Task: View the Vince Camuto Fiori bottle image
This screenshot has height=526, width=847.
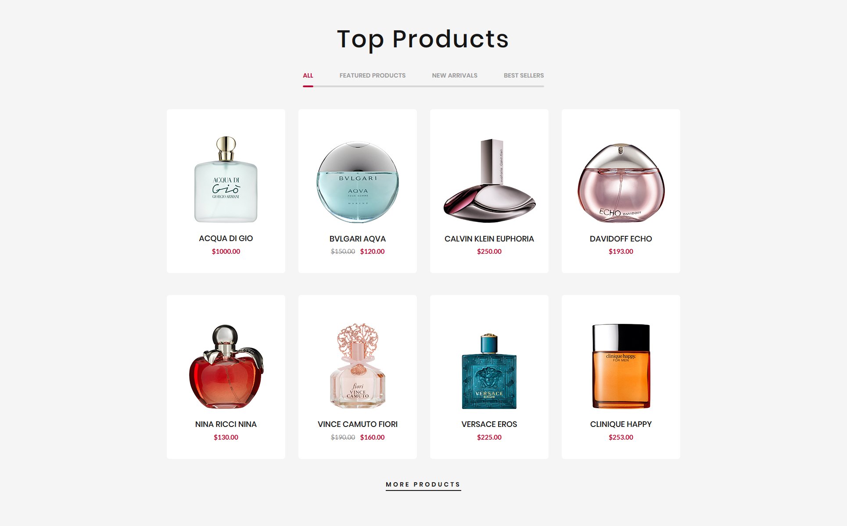Action: (x=358, y=366)
